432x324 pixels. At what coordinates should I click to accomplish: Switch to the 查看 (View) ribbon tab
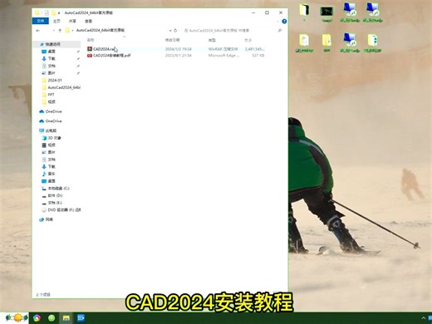[x=88, y=21]
